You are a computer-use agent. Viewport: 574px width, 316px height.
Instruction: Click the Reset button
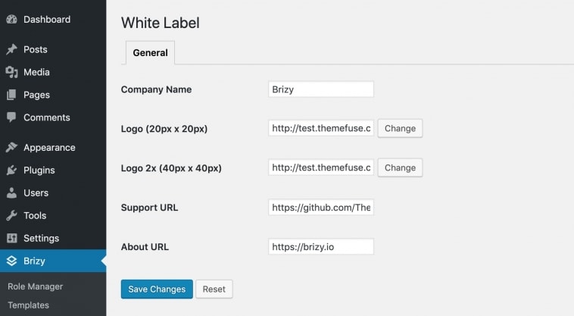(x=214, y=289)
